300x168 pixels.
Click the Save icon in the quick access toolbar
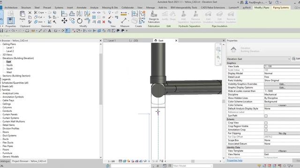[x=1, y=31]
